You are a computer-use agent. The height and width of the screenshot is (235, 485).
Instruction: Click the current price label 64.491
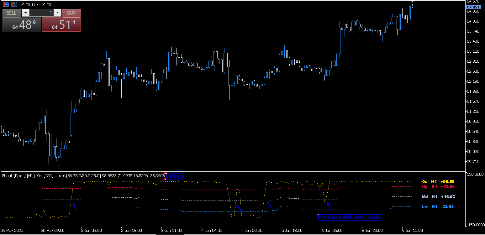coord(473,7)
